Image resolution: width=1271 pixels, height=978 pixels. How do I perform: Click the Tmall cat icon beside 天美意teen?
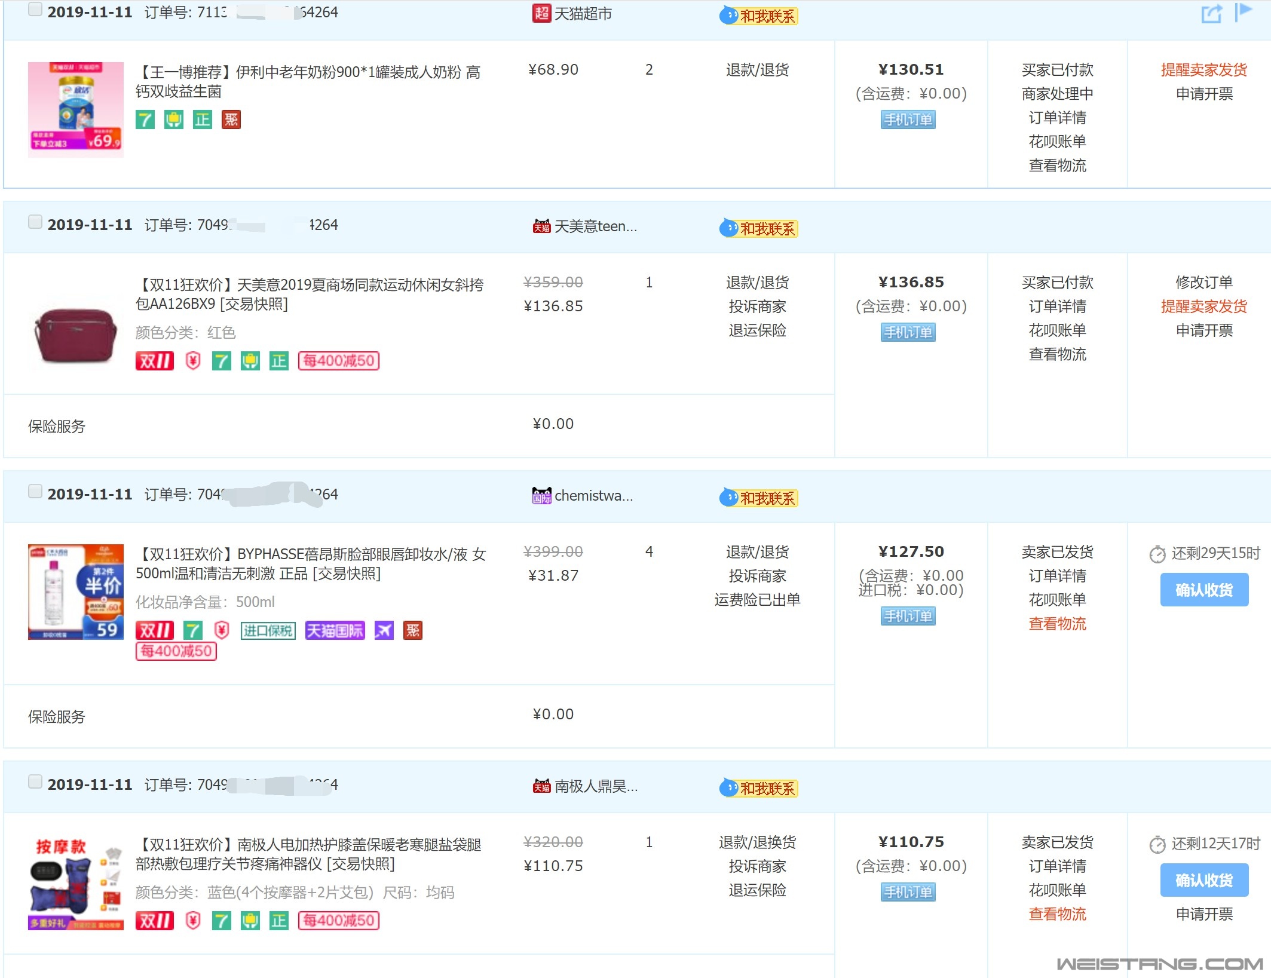click(x=541, y=226)
